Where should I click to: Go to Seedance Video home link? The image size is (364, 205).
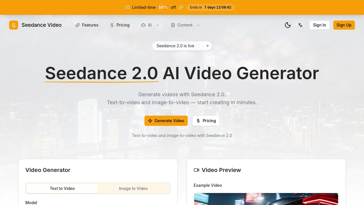pyautogui.click(x=35, y=25)
